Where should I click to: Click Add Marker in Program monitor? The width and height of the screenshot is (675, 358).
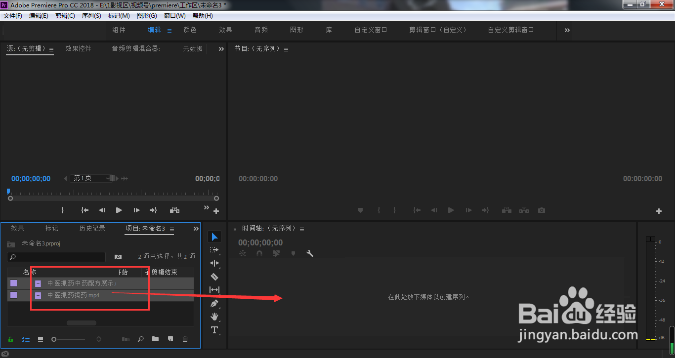pyautogui.click(x=361, y=210)
